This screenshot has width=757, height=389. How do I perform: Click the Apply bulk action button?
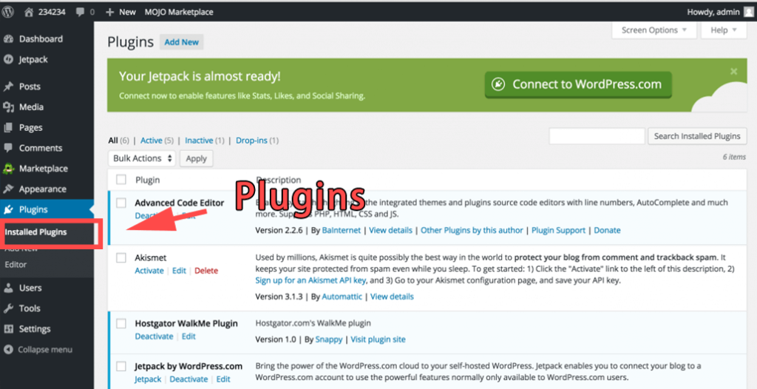[x=196, y=158]
